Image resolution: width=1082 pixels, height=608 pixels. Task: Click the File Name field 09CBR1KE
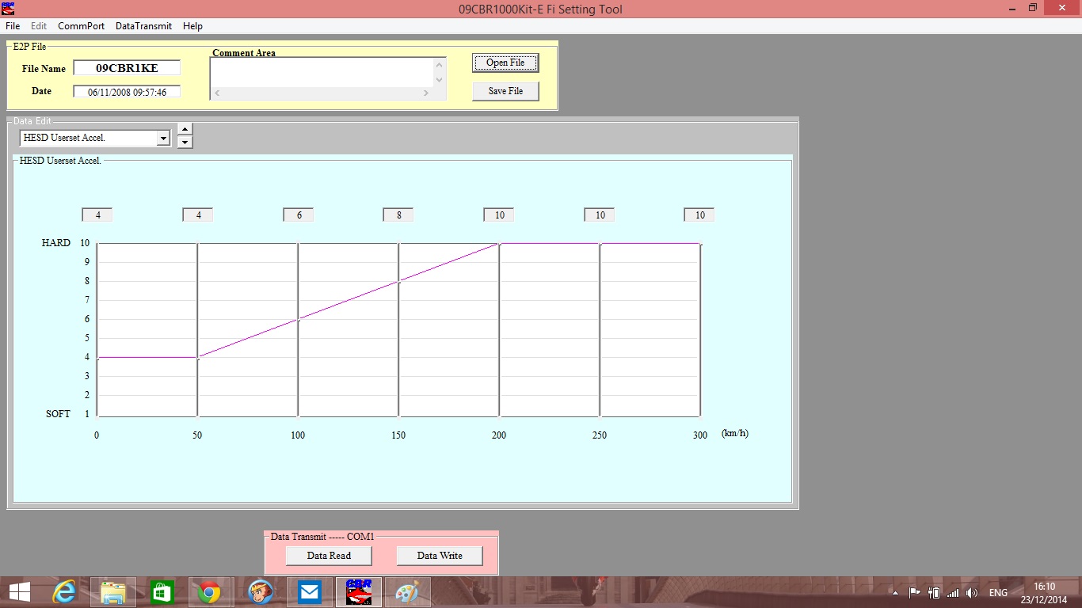[127, 68]
